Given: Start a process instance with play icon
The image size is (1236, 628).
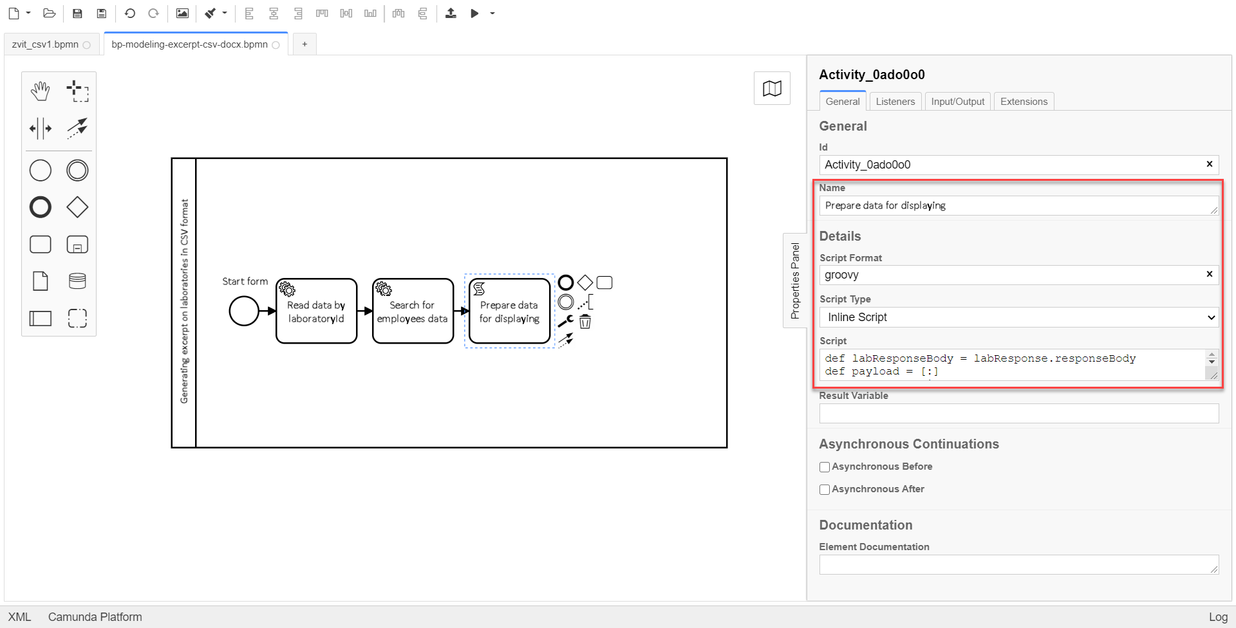Looking at the screenshot, I should pos(474,13).
